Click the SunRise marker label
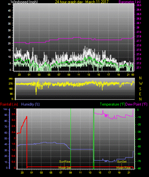This screenshot has height=177, width=149. pyautogui.click(x=65, y=162)
